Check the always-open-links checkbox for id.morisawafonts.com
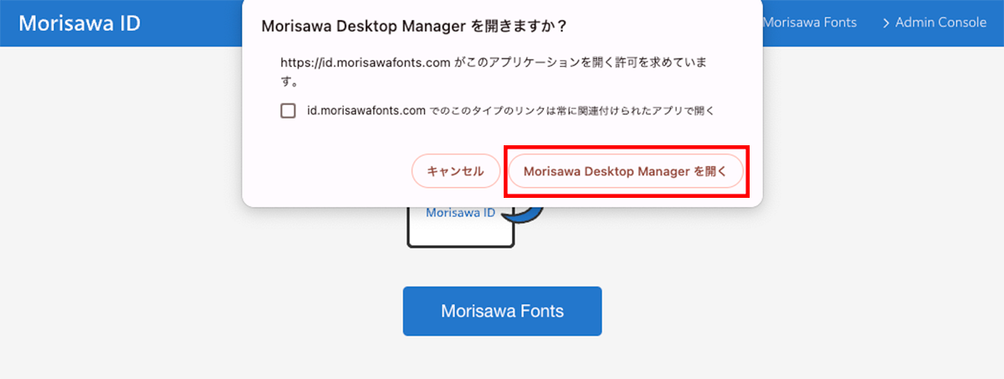This screenshot has height=379, width=1004. (289, 110)
